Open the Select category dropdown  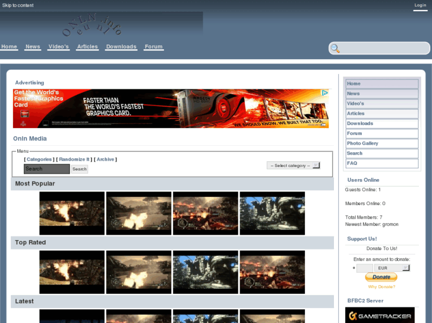[294, 165]
